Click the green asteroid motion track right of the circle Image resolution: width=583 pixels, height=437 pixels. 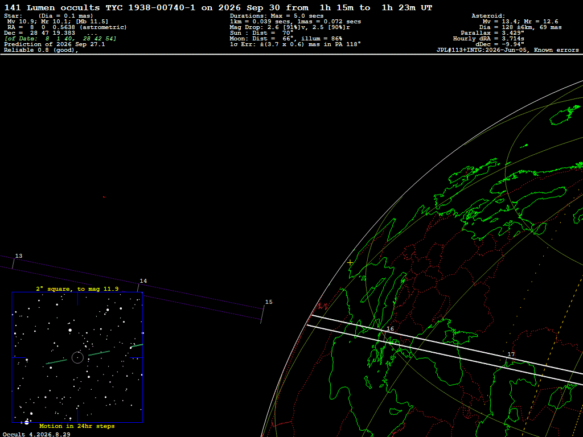click(x=99, y=353)
